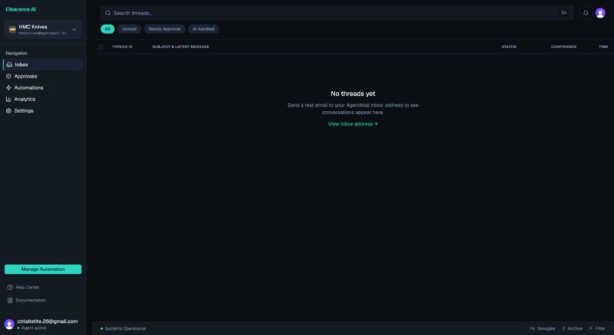
Task: Go to Approvals page
Action: click(x=43, y=76)
